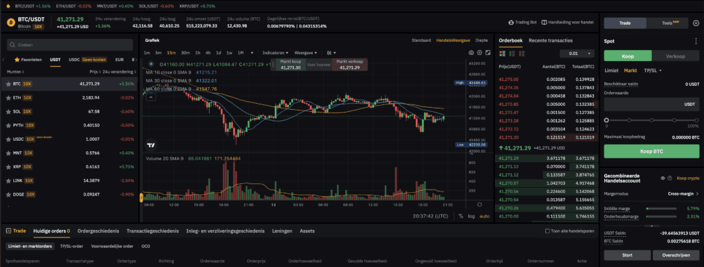Open chart settings target icon
The width and height of the screenshot is (704, 267).
tap(479, 52)
